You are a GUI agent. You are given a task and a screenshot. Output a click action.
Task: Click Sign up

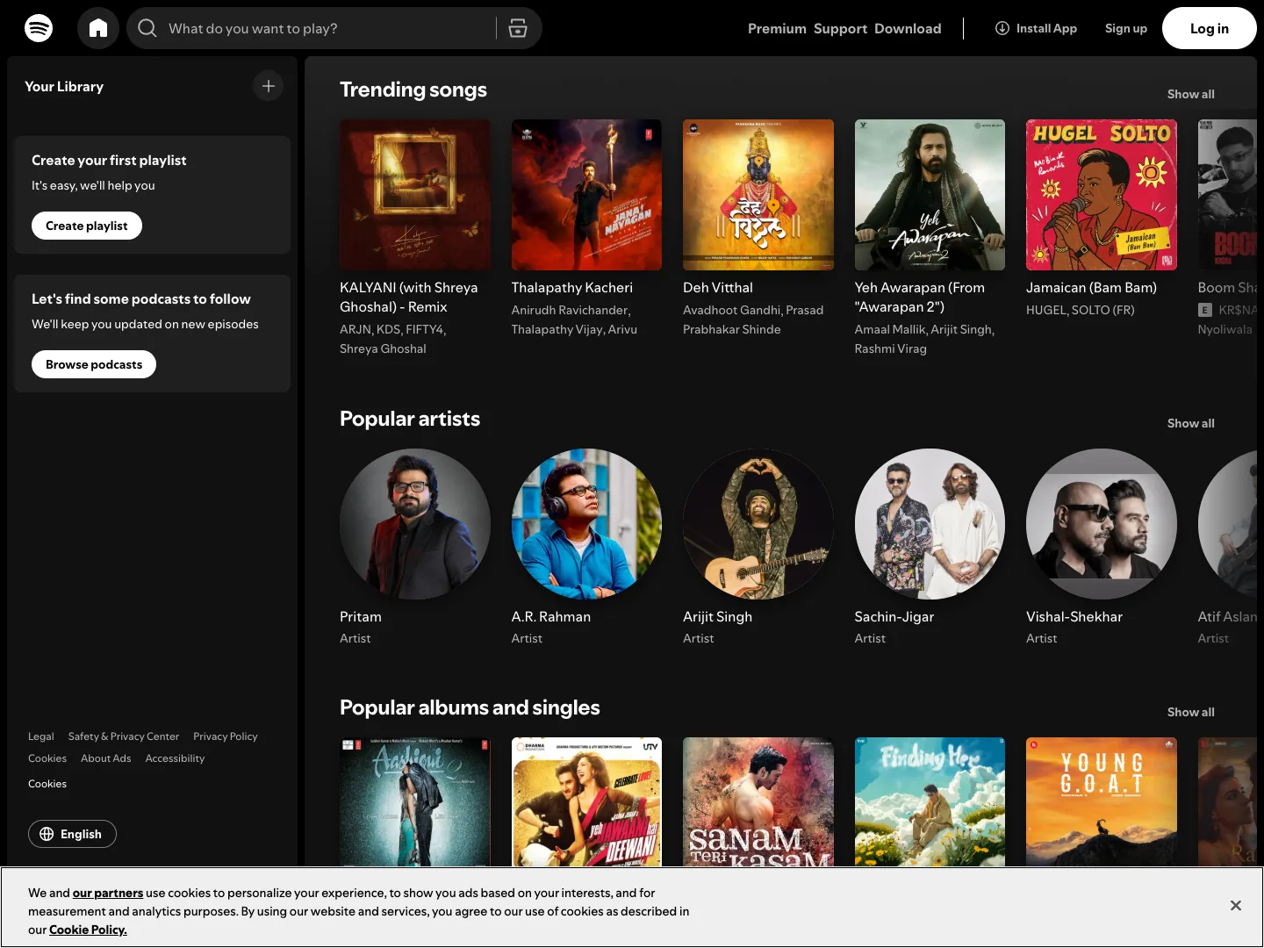pyautogui.click(x=1126, y=28)
